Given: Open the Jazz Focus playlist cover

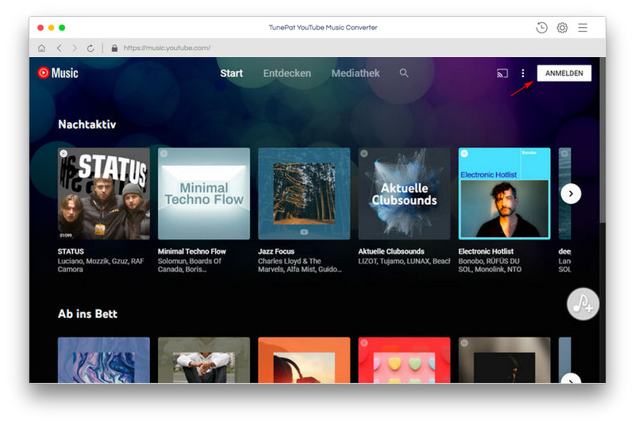Looking at the screenshot, I should 304,193.
